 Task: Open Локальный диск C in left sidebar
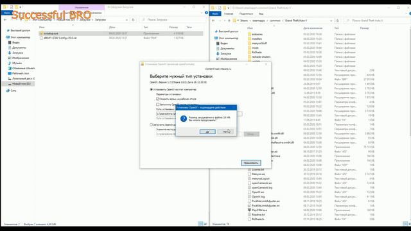click(23, 78)
